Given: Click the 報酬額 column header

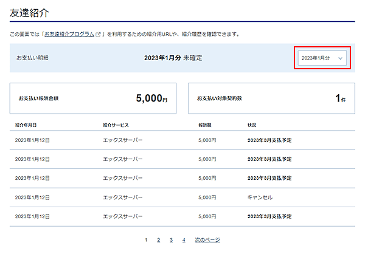Looking at the screenshot, I should [205, 125].
